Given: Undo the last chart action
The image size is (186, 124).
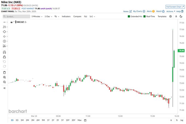Looking at the screenshot, I should [4, 62].
